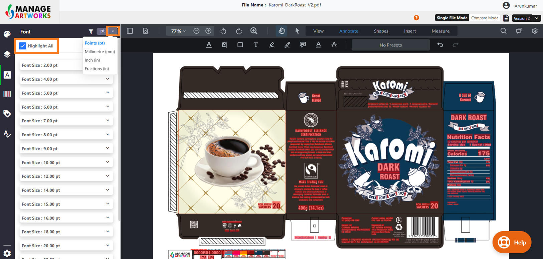Open the tag panel in sidebar
543x259 pixels.
point(7,114)
